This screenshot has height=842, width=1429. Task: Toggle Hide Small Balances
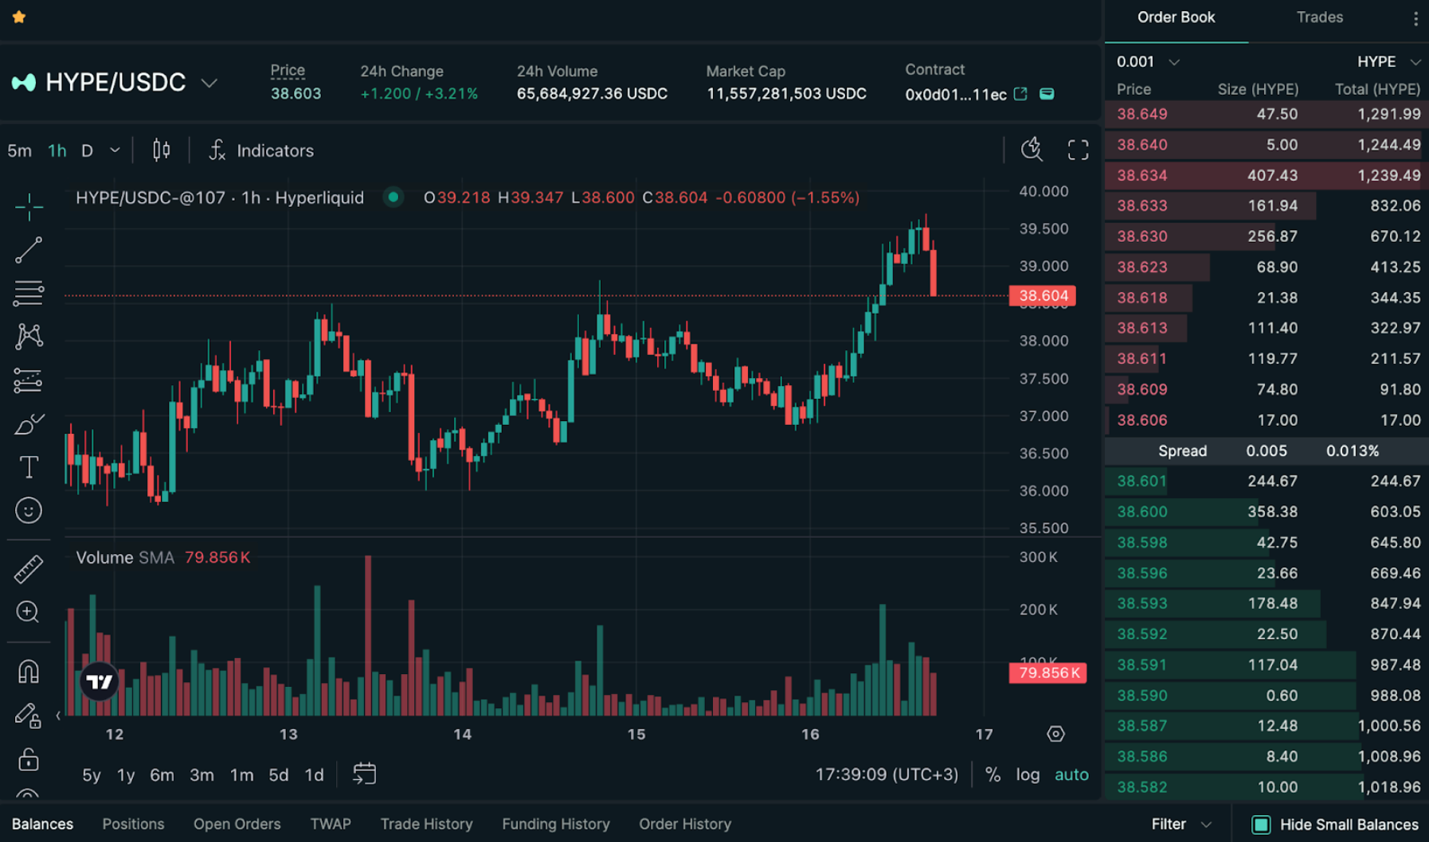[x=1261, y=824]
